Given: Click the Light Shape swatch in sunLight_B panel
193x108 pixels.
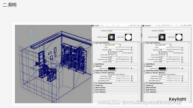Looking at the screenshot, I should (x=179, y=37).
